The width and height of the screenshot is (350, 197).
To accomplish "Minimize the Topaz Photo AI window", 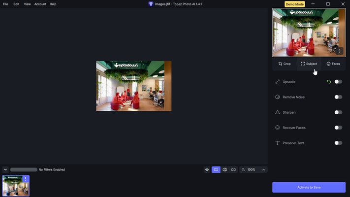I will (313, 4).
